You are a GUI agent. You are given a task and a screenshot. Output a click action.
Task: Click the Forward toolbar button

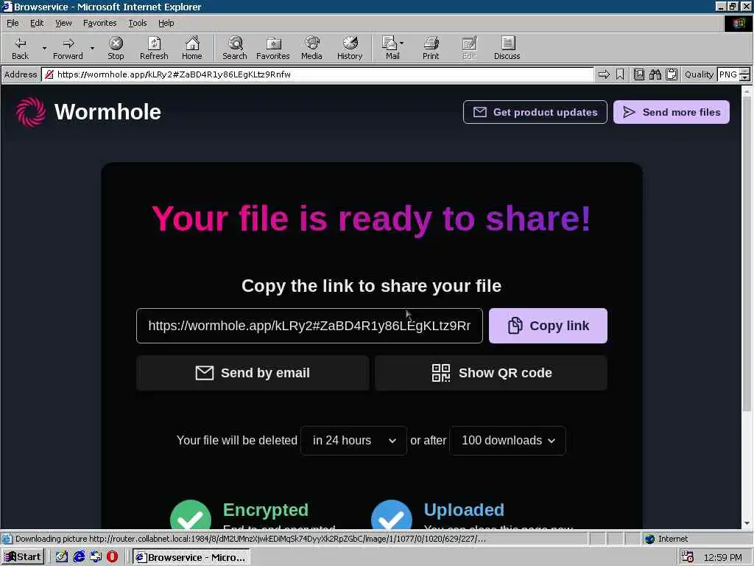tap(68, 48)
